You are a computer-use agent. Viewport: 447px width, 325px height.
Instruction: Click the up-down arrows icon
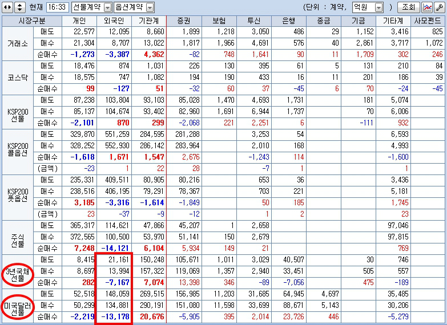click(x=19, y=7)
